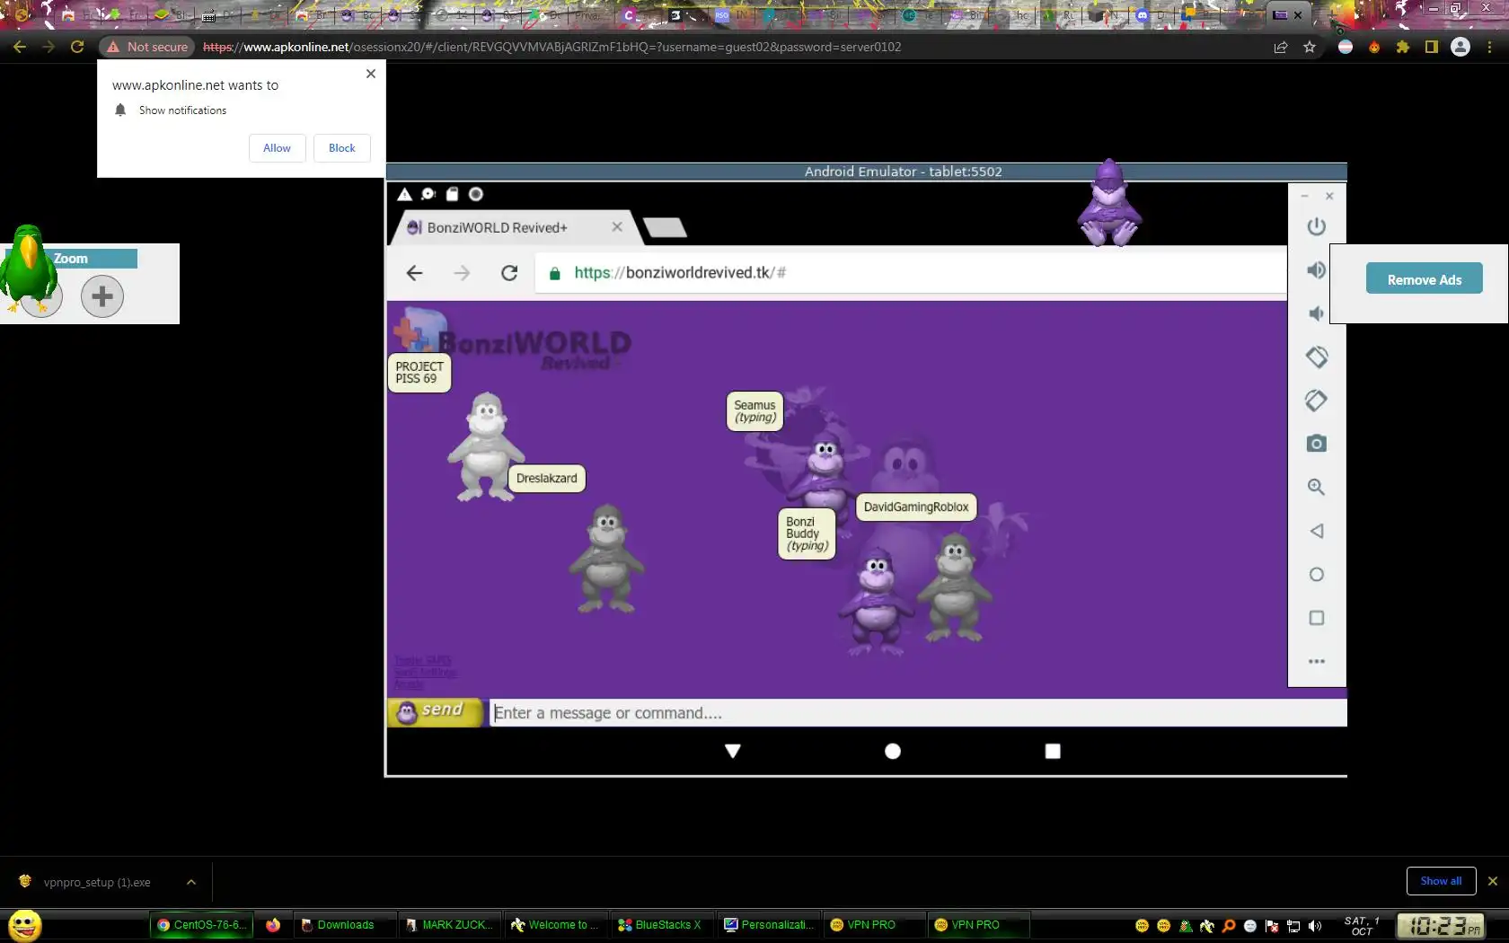Screen dimensions: 1509x943
Task: Open a new tab in emulator browser
Action: pyautogui.click(x=665, y=227)
